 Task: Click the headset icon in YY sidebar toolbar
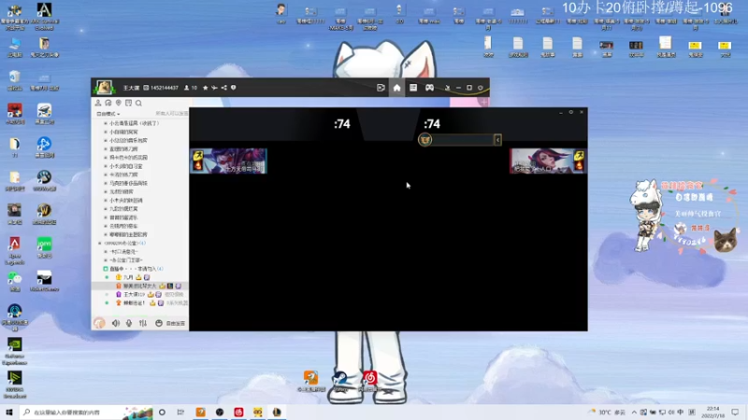click(x=108, y=103)
